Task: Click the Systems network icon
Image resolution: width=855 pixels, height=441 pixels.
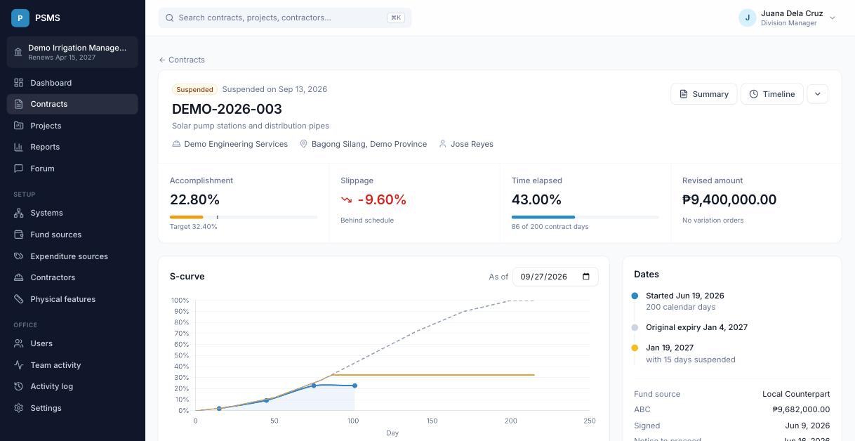Action: (x=19, y=213)
